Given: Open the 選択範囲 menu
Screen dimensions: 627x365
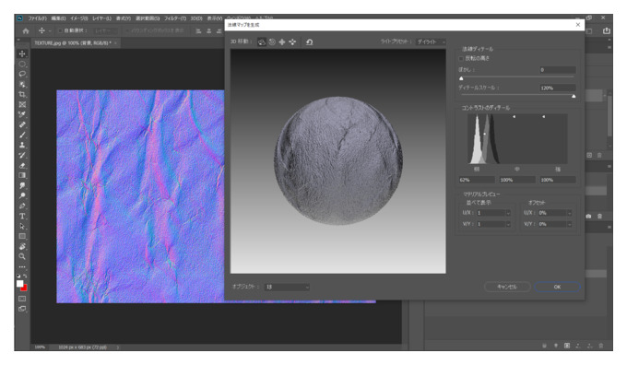Looking at the screenshot, I should point(148,18).
